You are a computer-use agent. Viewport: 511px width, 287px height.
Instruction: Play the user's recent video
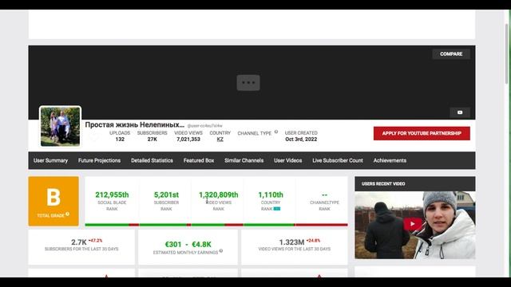[413, 224]
